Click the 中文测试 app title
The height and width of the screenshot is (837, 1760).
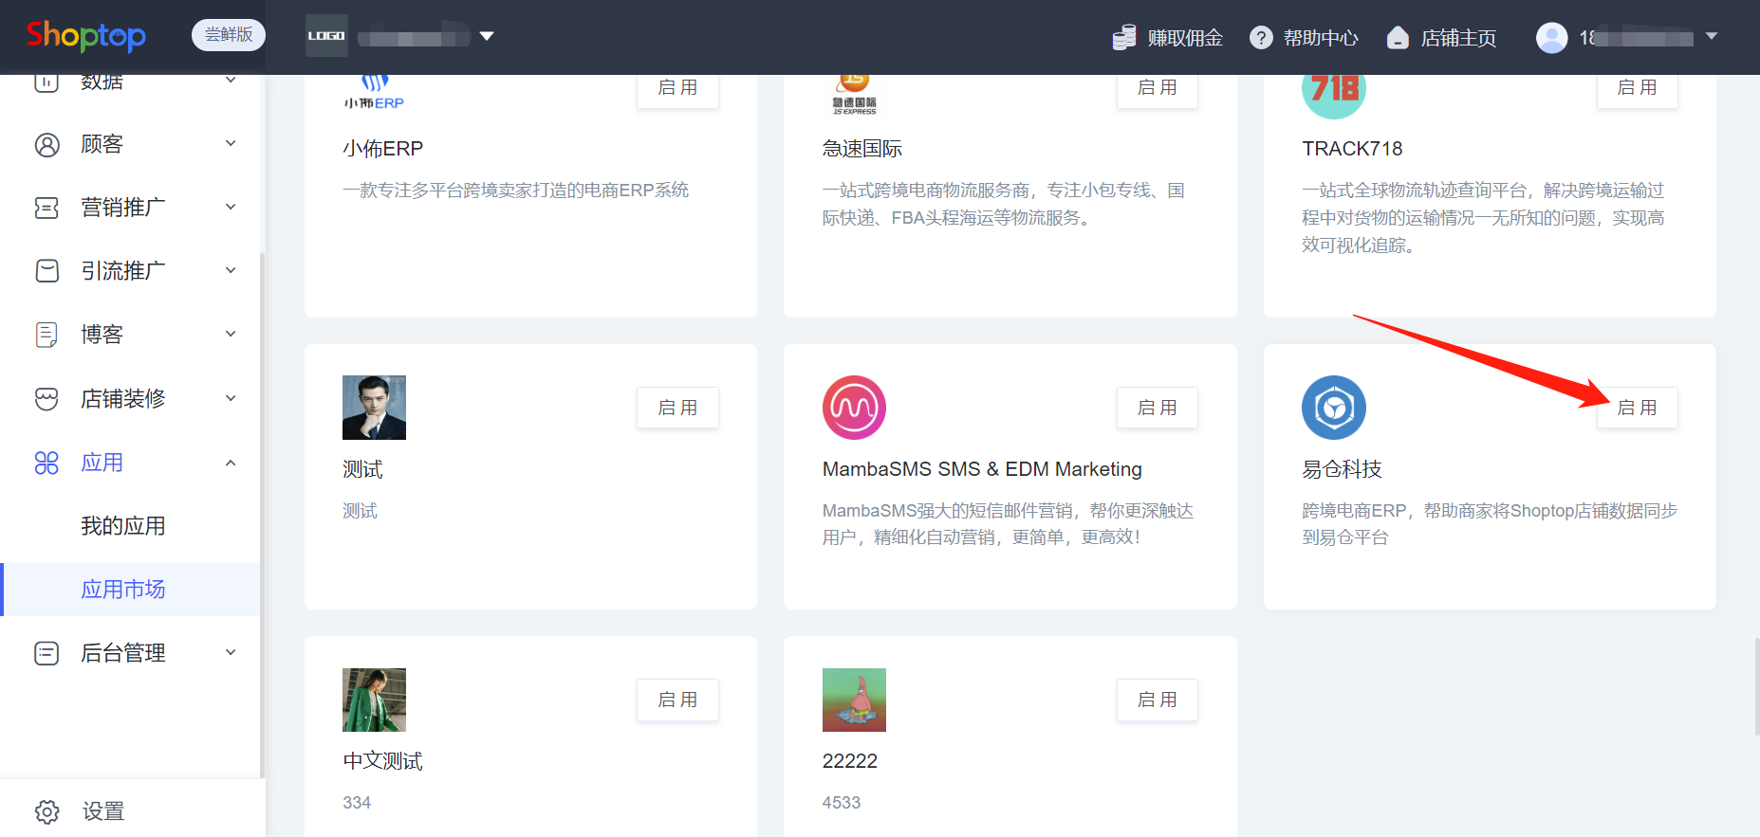(382, 761)
